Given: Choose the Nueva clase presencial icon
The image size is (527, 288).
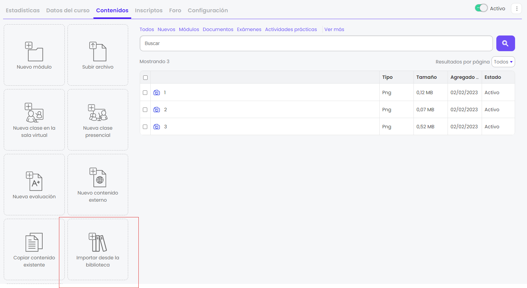Looking at the screenshot, I should 98,113.
